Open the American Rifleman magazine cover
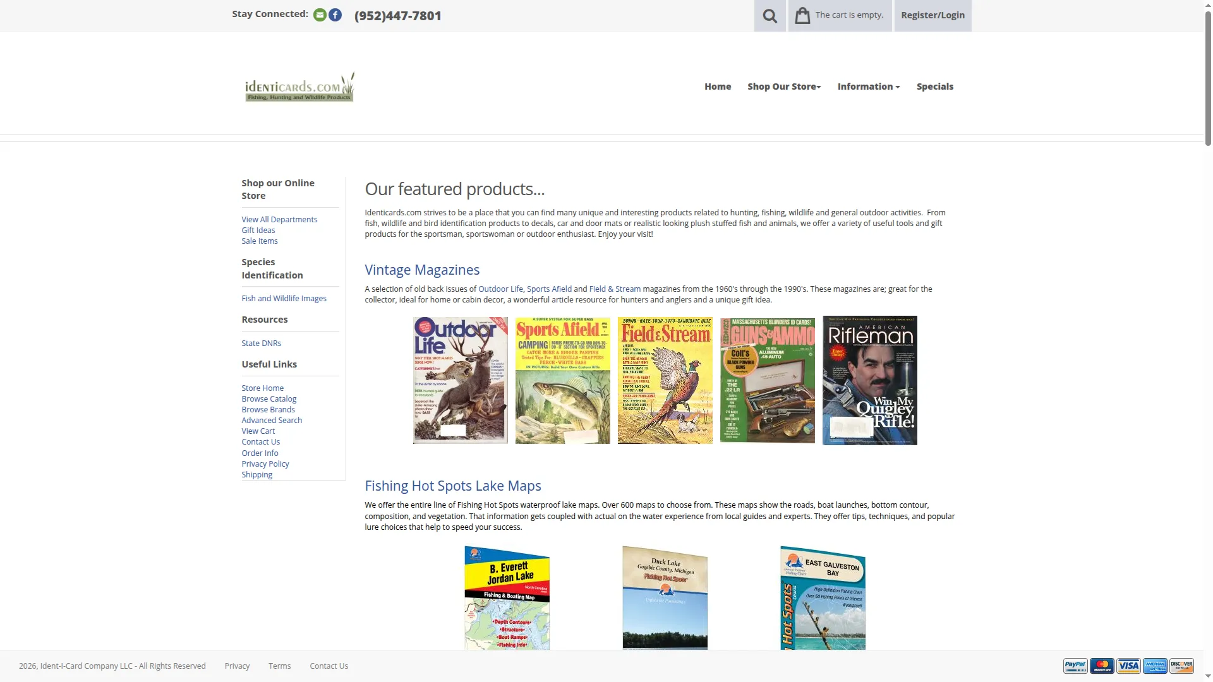This screenshot has width=1213, height=682. coord(870,380)
